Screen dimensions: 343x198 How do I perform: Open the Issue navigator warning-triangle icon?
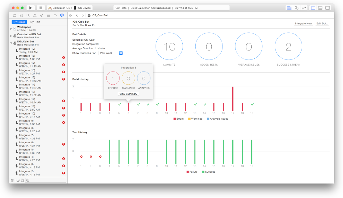click(x=35, y=15)
